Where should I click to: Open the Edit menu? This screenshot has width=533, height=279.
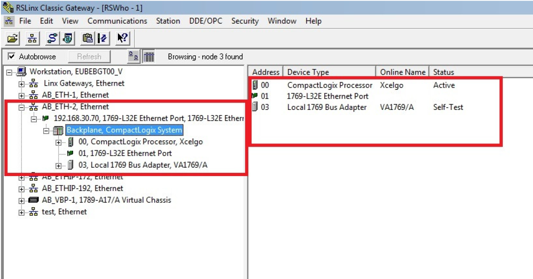tap(47, 21)
